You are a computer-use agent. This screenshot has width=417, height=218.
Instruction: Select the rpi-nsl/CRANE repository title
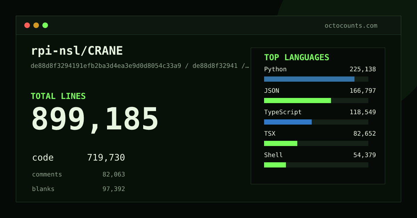coord(77,51)
